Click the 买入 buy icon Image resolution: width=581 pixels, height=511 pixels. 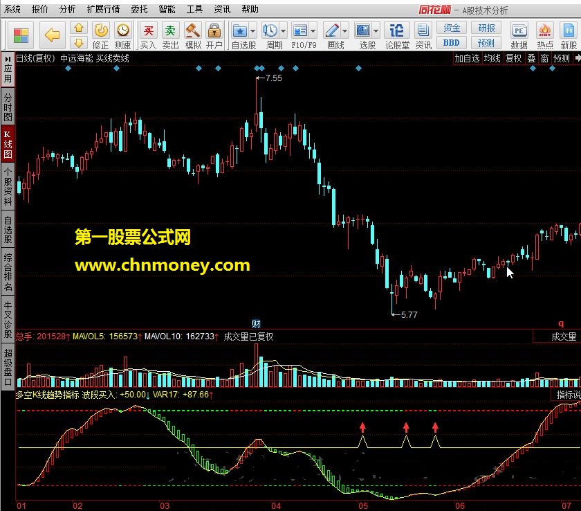point(148,35)
